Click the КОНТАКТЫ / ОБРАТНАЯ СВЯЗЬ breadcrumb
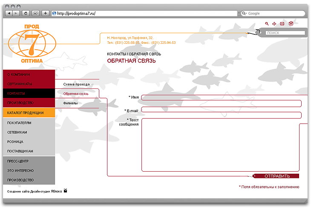Image resolution: width=311 pixels, height=209 pixels. [134, 54]
